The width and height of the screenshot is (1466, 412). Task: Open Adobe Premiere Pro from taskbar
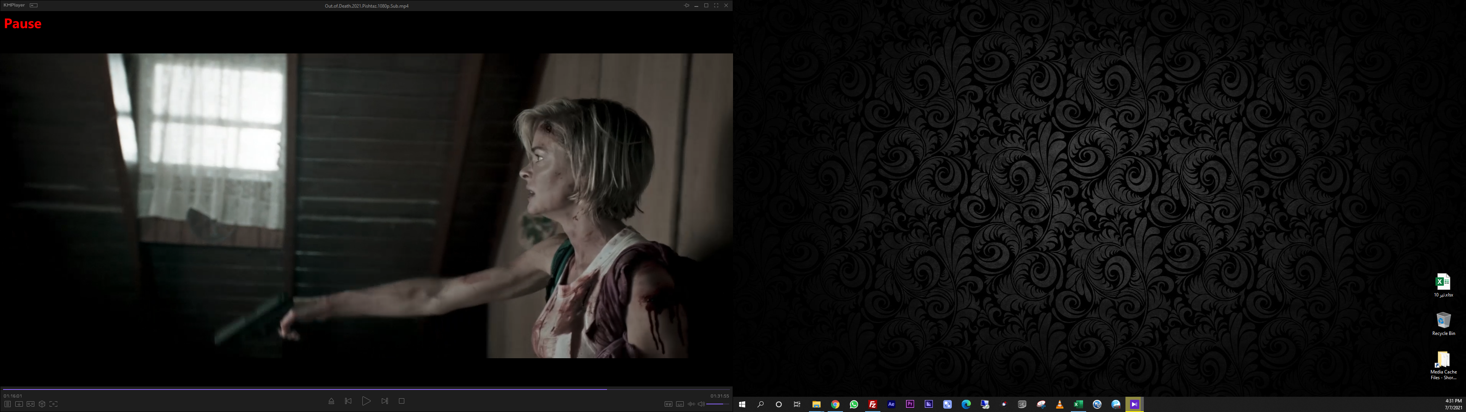tap(910, 405)
